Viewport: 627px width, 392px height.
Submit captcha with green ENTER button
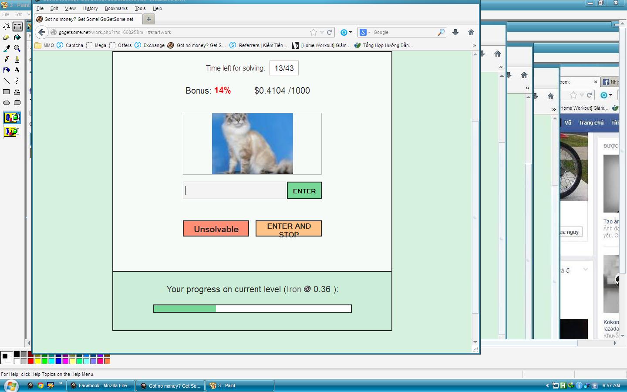click(304, 191)
